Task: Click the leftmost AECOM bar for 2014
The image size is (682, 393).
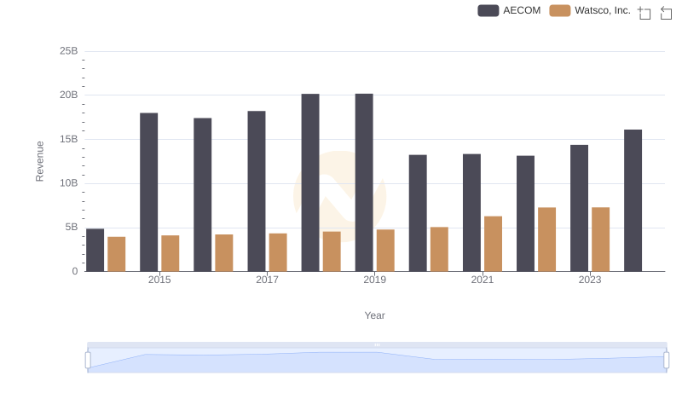Action: coord(95,250)
